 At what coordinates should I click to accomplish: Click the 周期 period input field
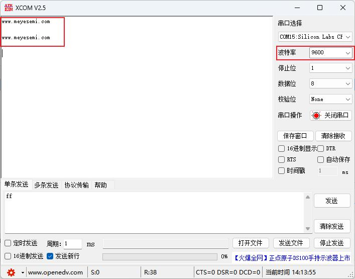tap(72, 244)
